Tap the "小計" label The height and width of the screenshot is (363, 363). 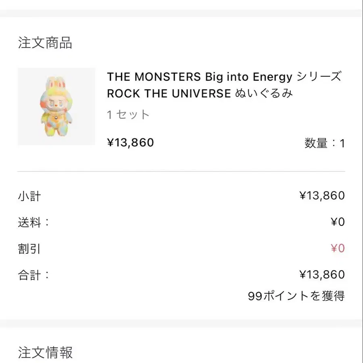[x=29, y=196]
